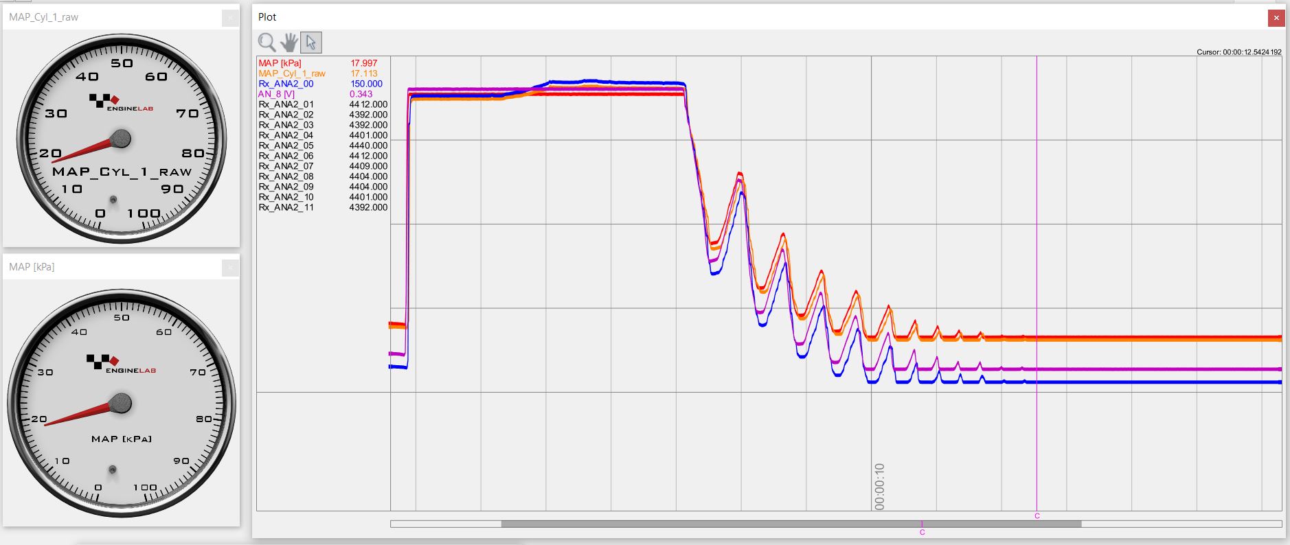The image size is (1290, 545).
Task: Select AN_8 [V] channel in legend
Action: (276, 94)
